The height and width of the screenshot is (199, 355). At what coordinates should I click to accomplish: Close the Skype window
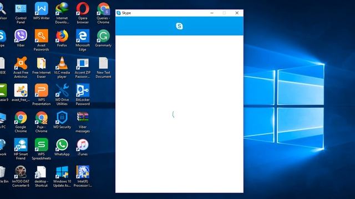[237, 13]
